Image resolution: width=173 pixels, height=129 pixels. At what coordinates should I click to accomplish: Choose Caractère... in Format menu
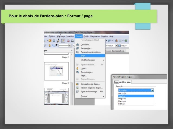90,45
